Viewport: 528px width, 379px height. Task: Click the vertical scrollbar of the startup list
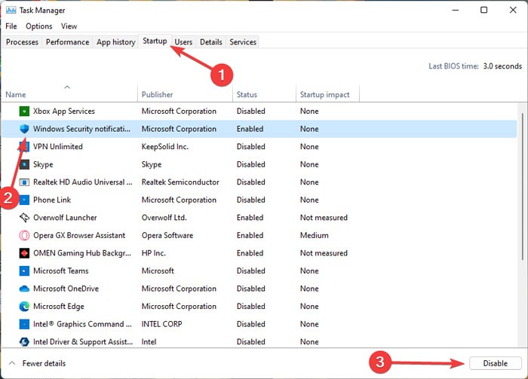pyautogui.click(x=523, y=187)
